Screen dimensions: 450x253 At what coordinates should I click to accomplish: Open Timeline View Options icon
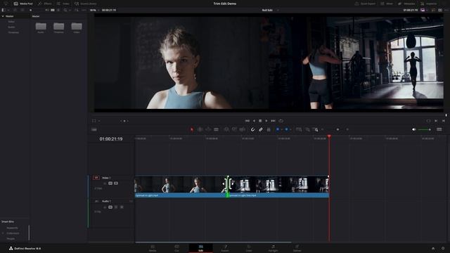click(x=94, y=129)
